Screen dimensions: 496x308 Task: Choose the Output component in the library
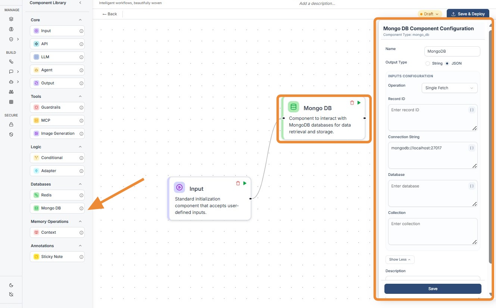[x=57, y=83]
